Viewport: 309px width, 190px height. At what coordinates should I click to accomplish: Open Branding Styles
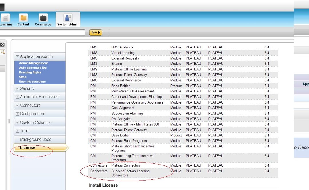point(30,72)
